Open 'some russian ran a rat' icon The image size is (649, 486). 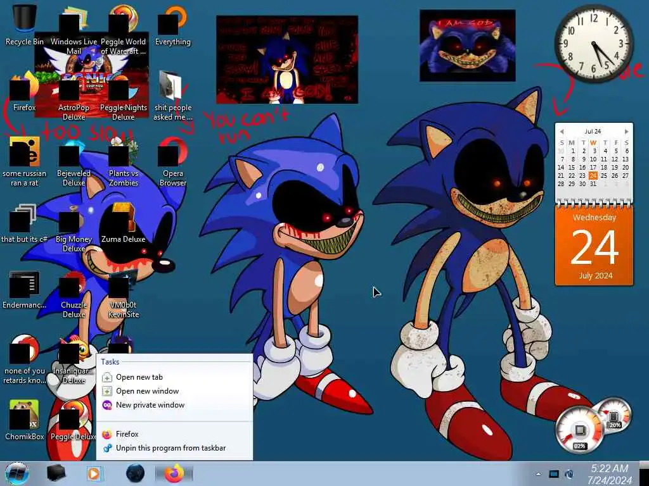click(x=24, y=162)
